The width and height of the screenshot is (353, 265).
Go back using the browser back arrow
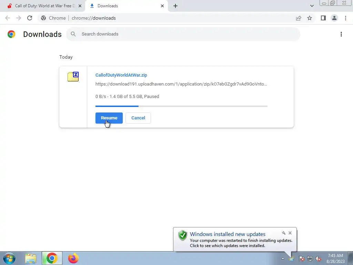pyautogui.click(x=8, y=18)
